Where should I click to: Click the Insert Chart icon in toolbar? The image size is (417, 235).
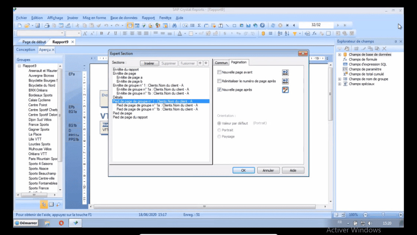248,26
